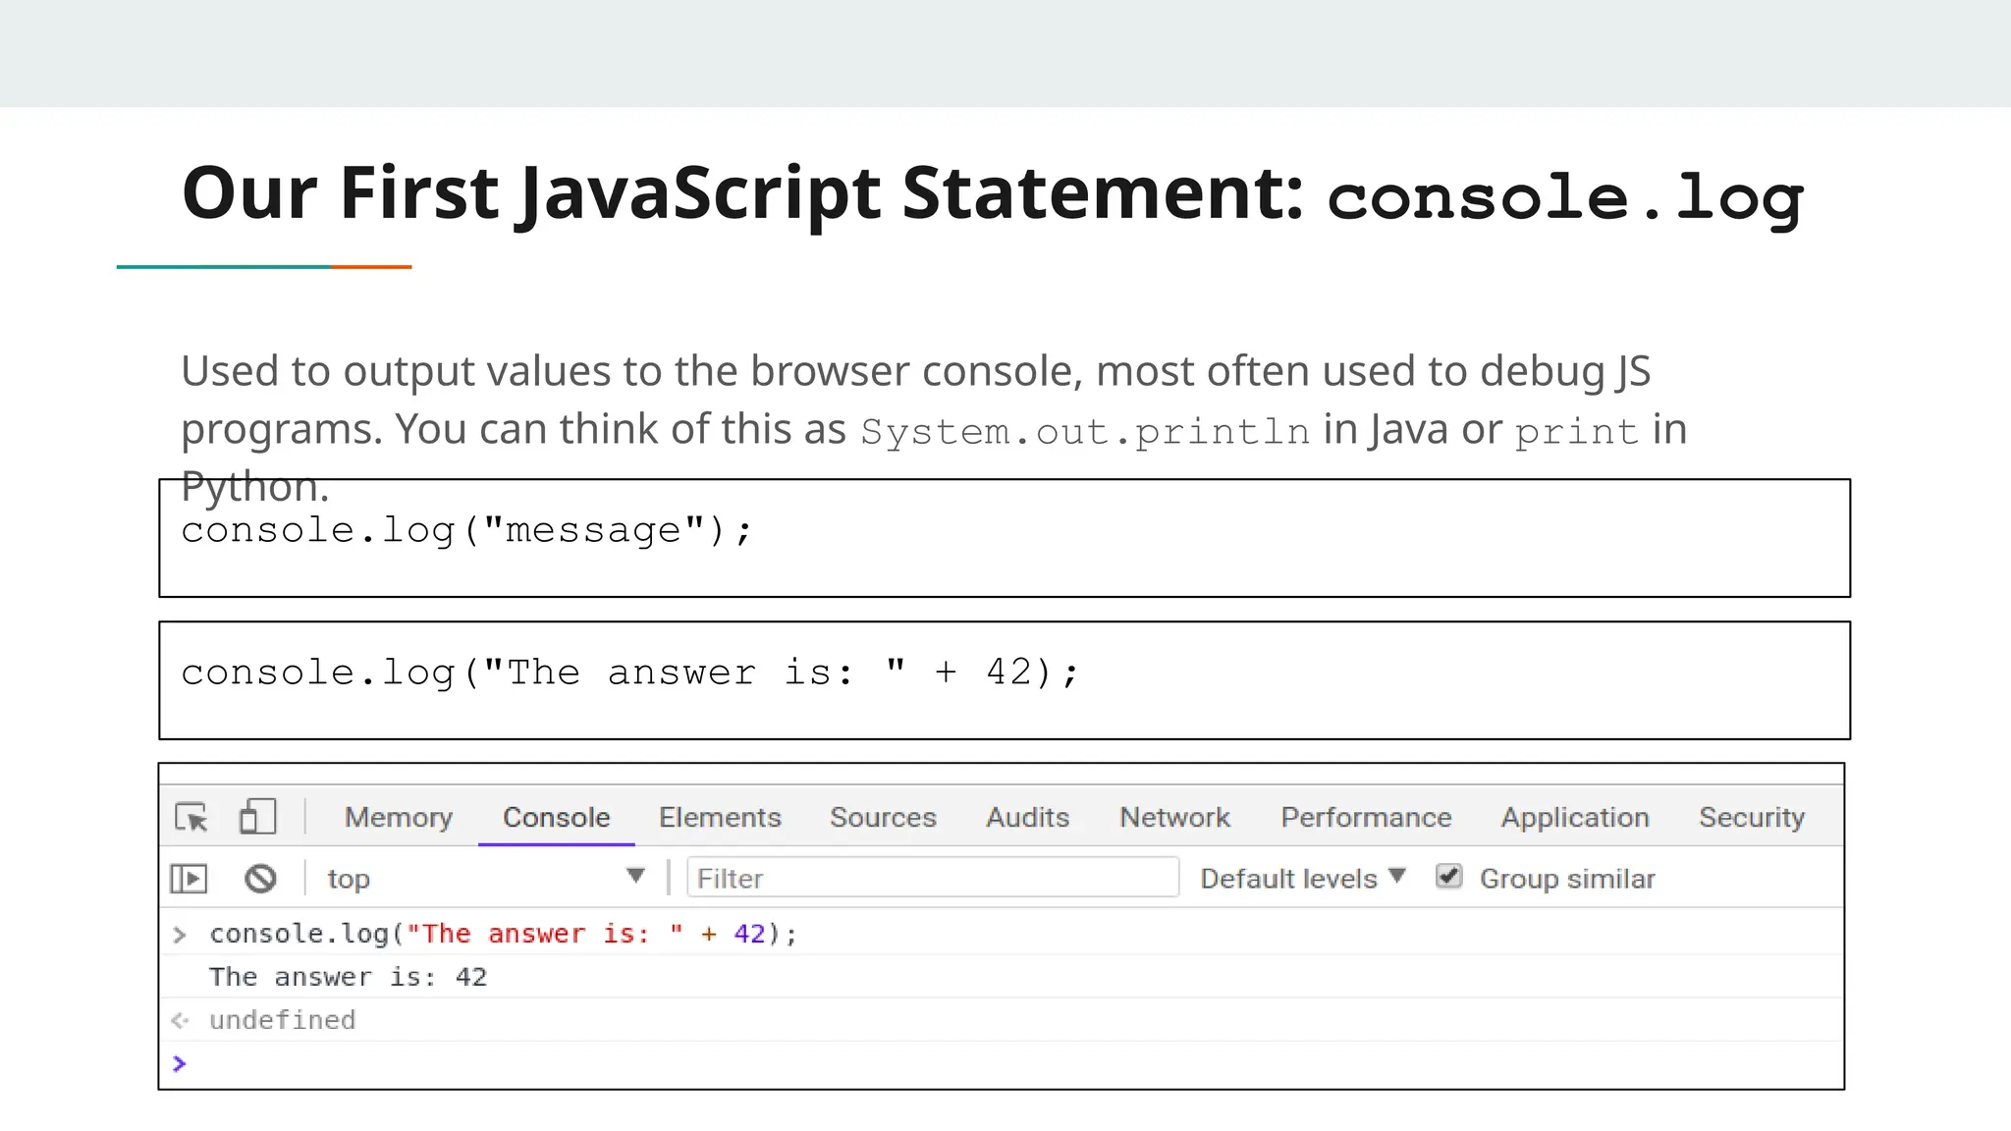Click the blue console prompt line

(x=1002, y=1063)
